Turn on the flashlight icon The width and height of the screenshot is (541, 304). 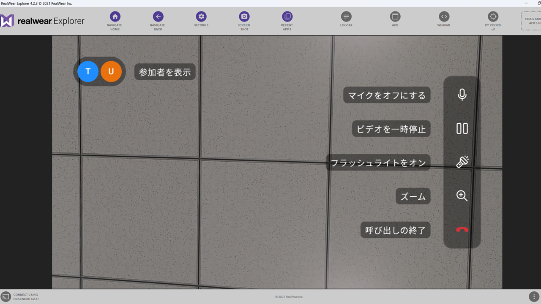click(x=462, y=162)
